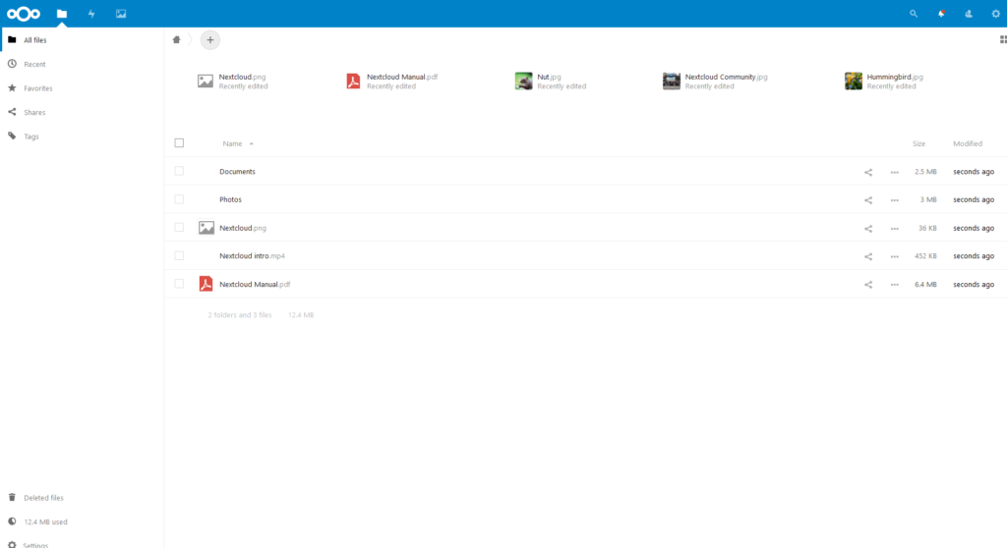The height and width of the screenshot is (548, 1007).
Task: Open the Activity lightning bolt icon
Action: click(x=91, y=14)
